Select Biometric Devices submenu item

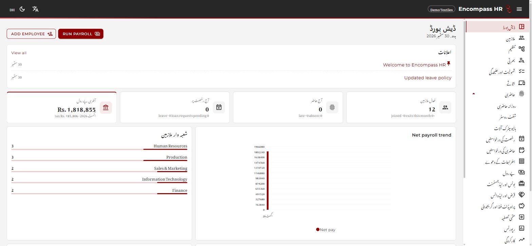pos(505,128)
